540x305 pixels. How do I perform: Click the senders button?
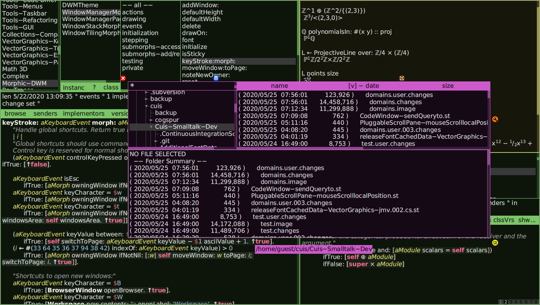[45, 114]
